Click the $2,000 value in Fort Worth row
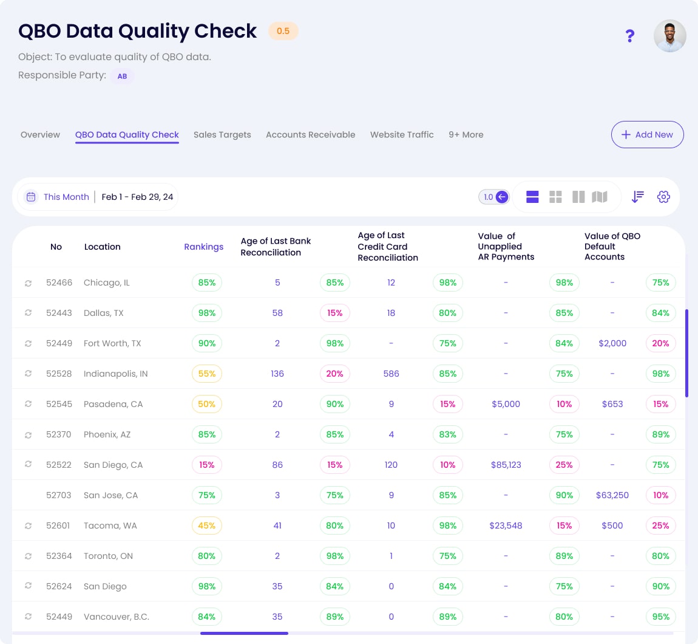Image resolution: width=698 pixels, height=644 pixels. pos(612,343)
